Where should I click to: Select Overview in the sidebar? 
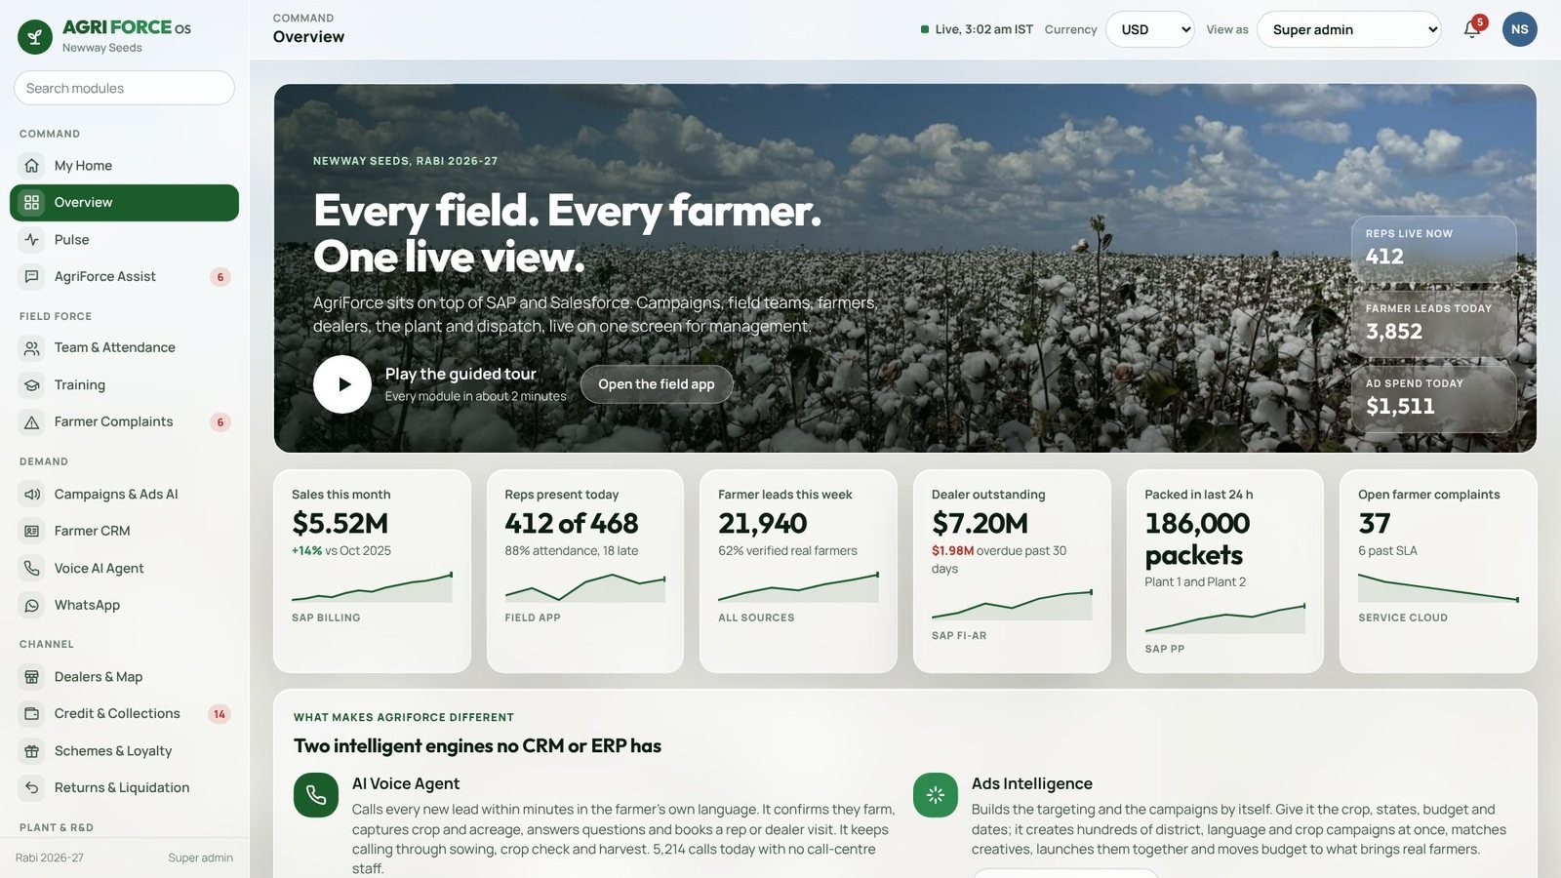(x=125, y=203)
